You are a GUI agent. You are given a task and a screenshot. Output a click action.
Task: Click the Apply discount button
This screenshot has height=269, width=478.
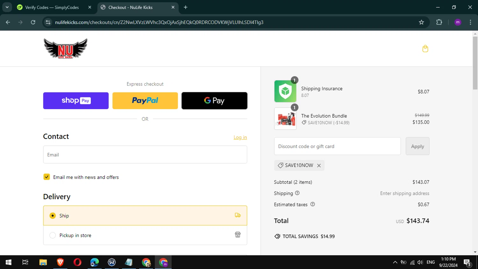click(417, 146)
